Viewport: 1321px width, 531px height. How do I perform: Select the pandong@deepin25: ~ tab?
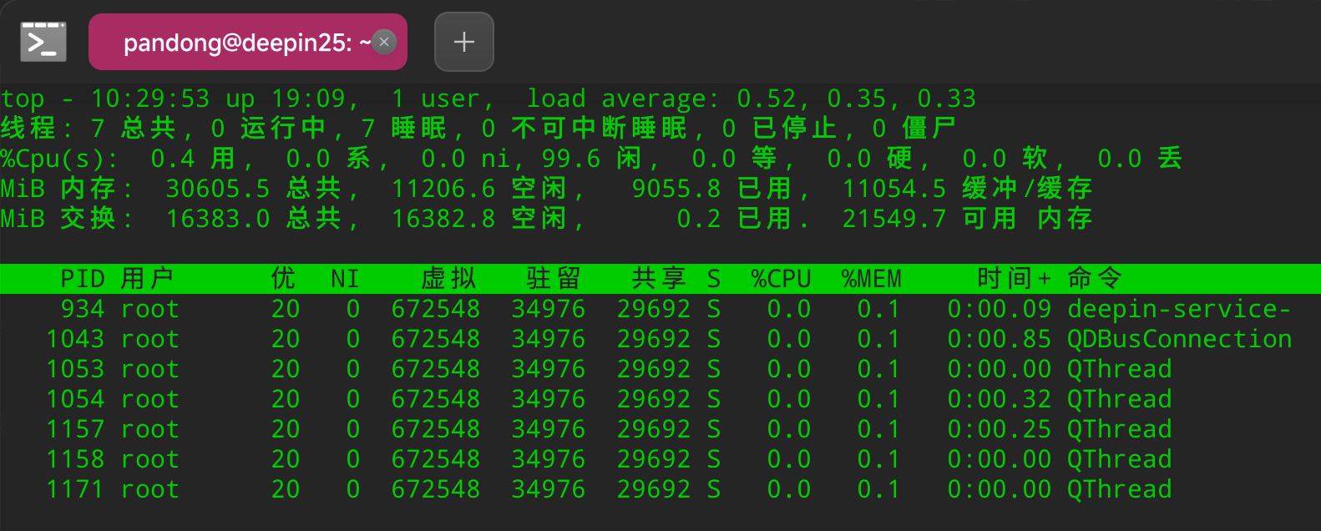(248, 42)
